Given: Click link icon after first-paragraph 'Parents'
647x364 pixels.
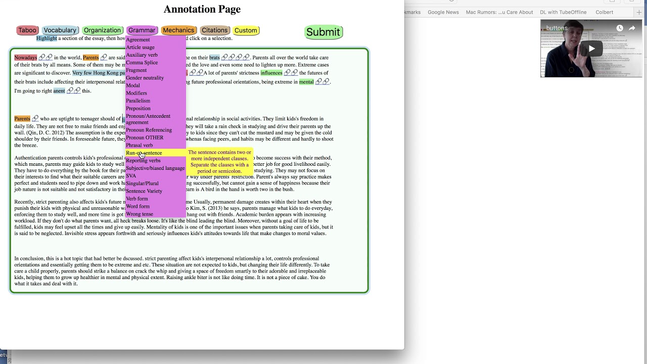Looking at the screenshot, I should point(104,58).
